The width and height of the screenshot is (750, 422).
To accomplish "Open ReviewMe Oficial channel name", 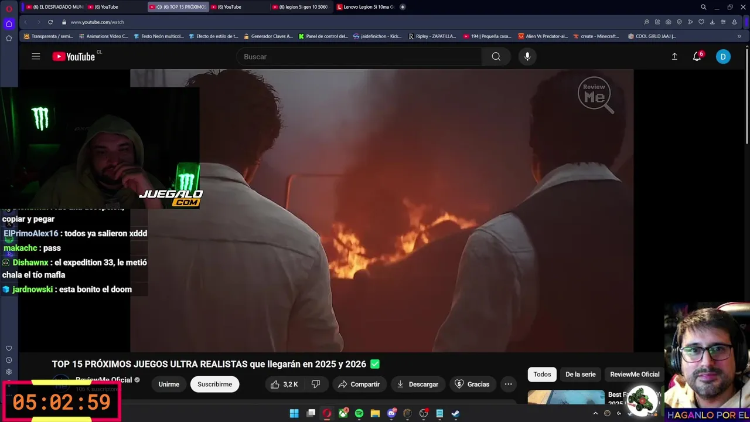I will point(104,380).
